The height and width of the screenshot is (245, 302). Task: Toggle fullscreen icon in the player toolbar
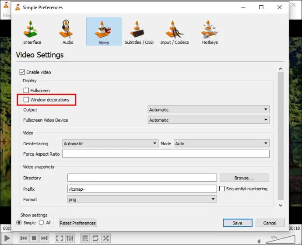point(60,238)
